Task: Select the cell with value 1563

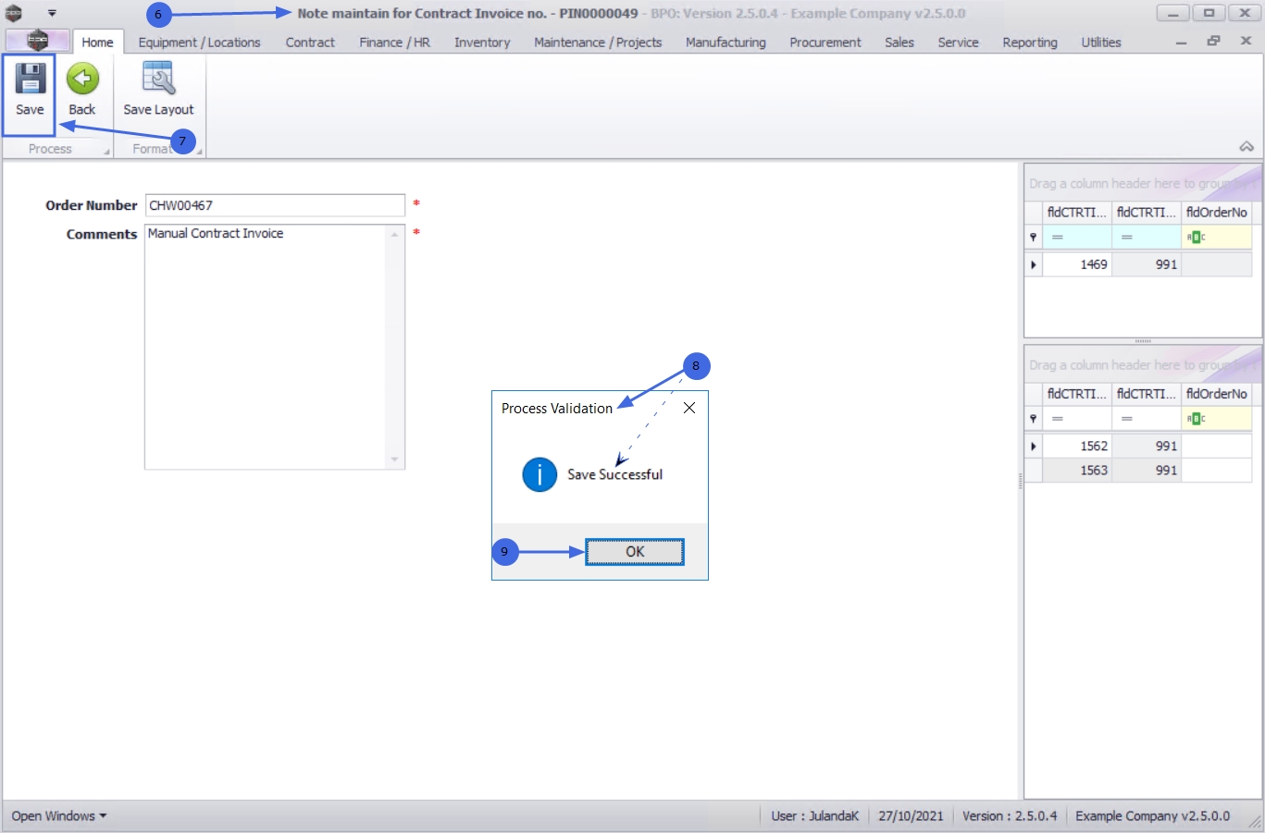Action: [1077, 470]
